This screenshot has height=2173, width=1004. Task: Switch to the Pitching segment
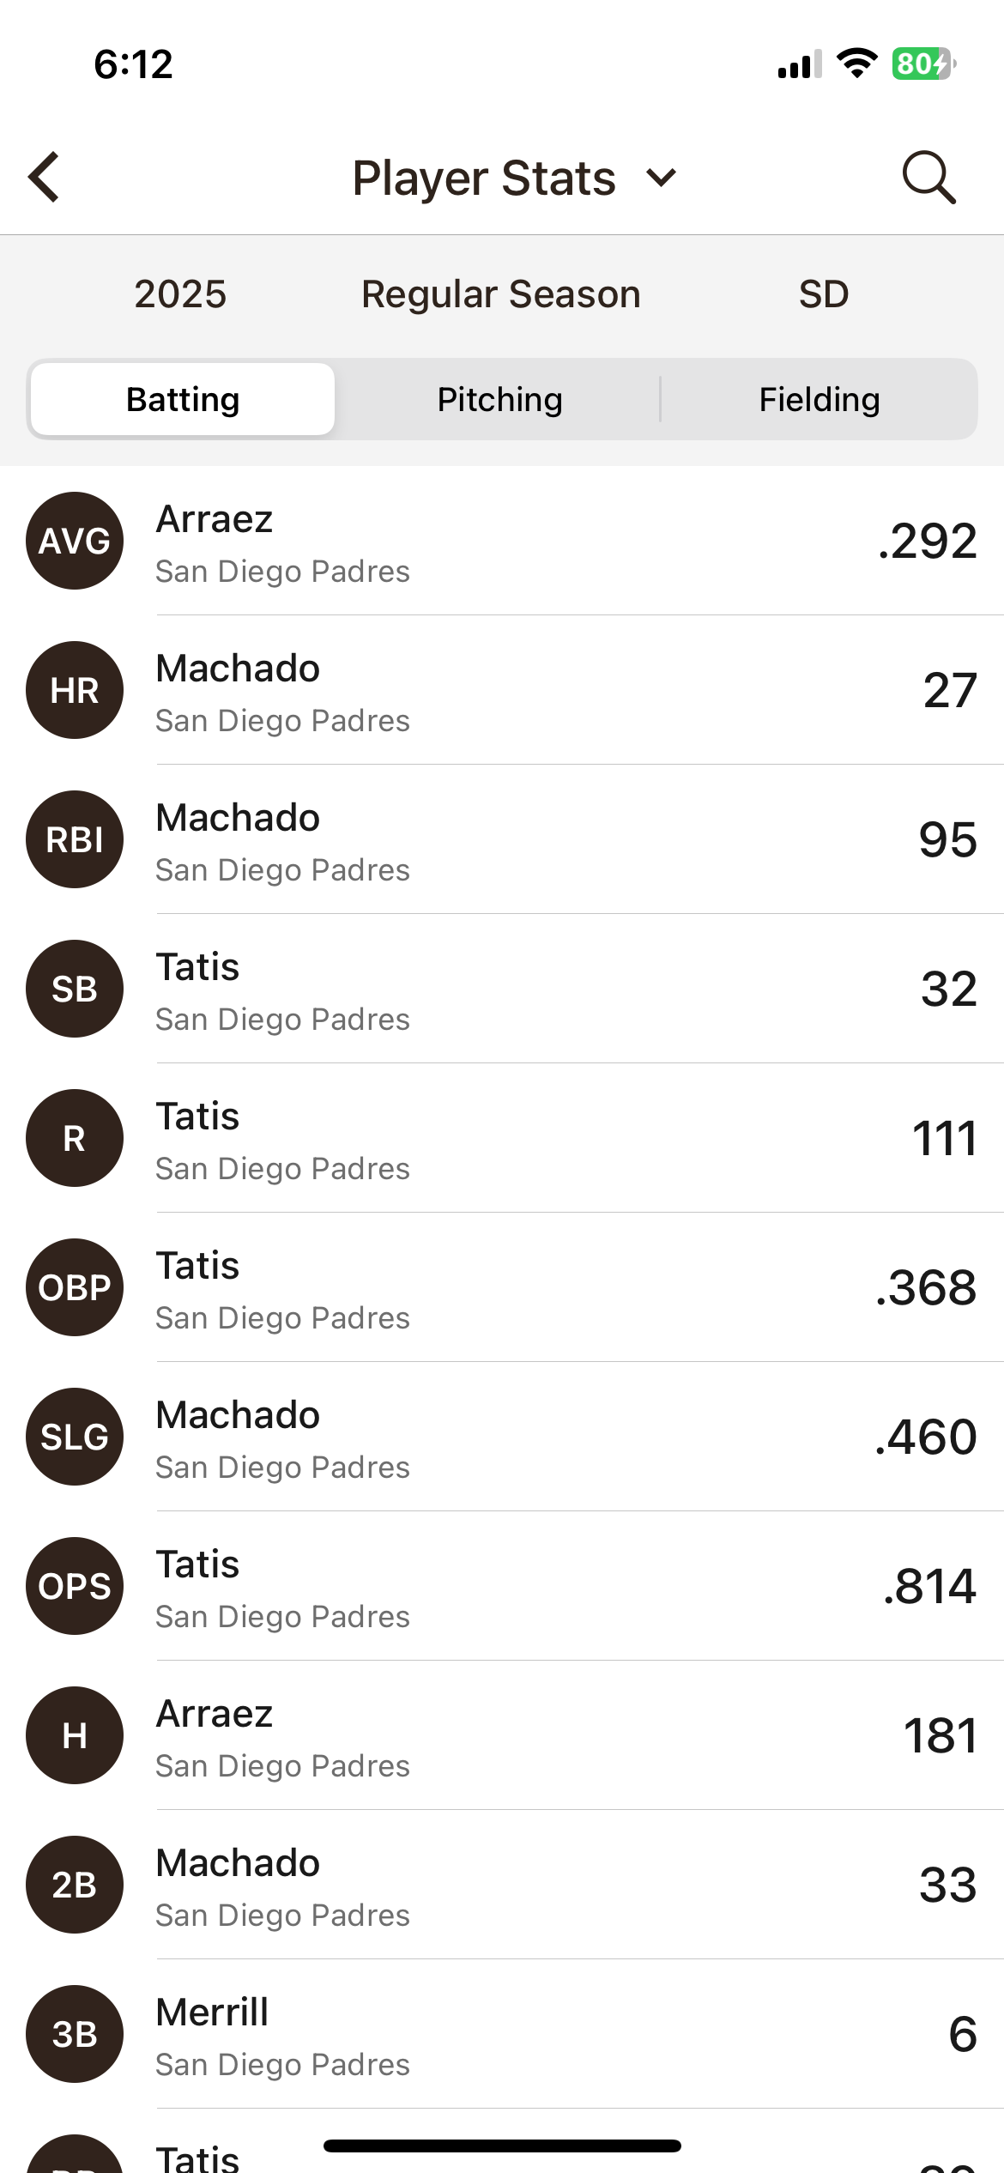point(499,400)
